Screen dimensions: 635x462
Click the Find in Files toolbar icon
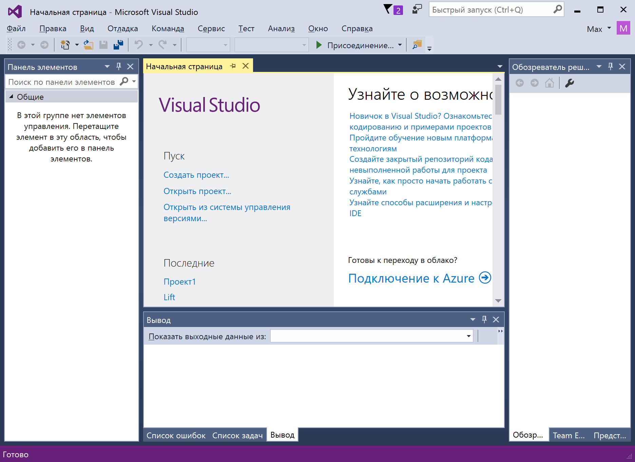tap(417, 45)
